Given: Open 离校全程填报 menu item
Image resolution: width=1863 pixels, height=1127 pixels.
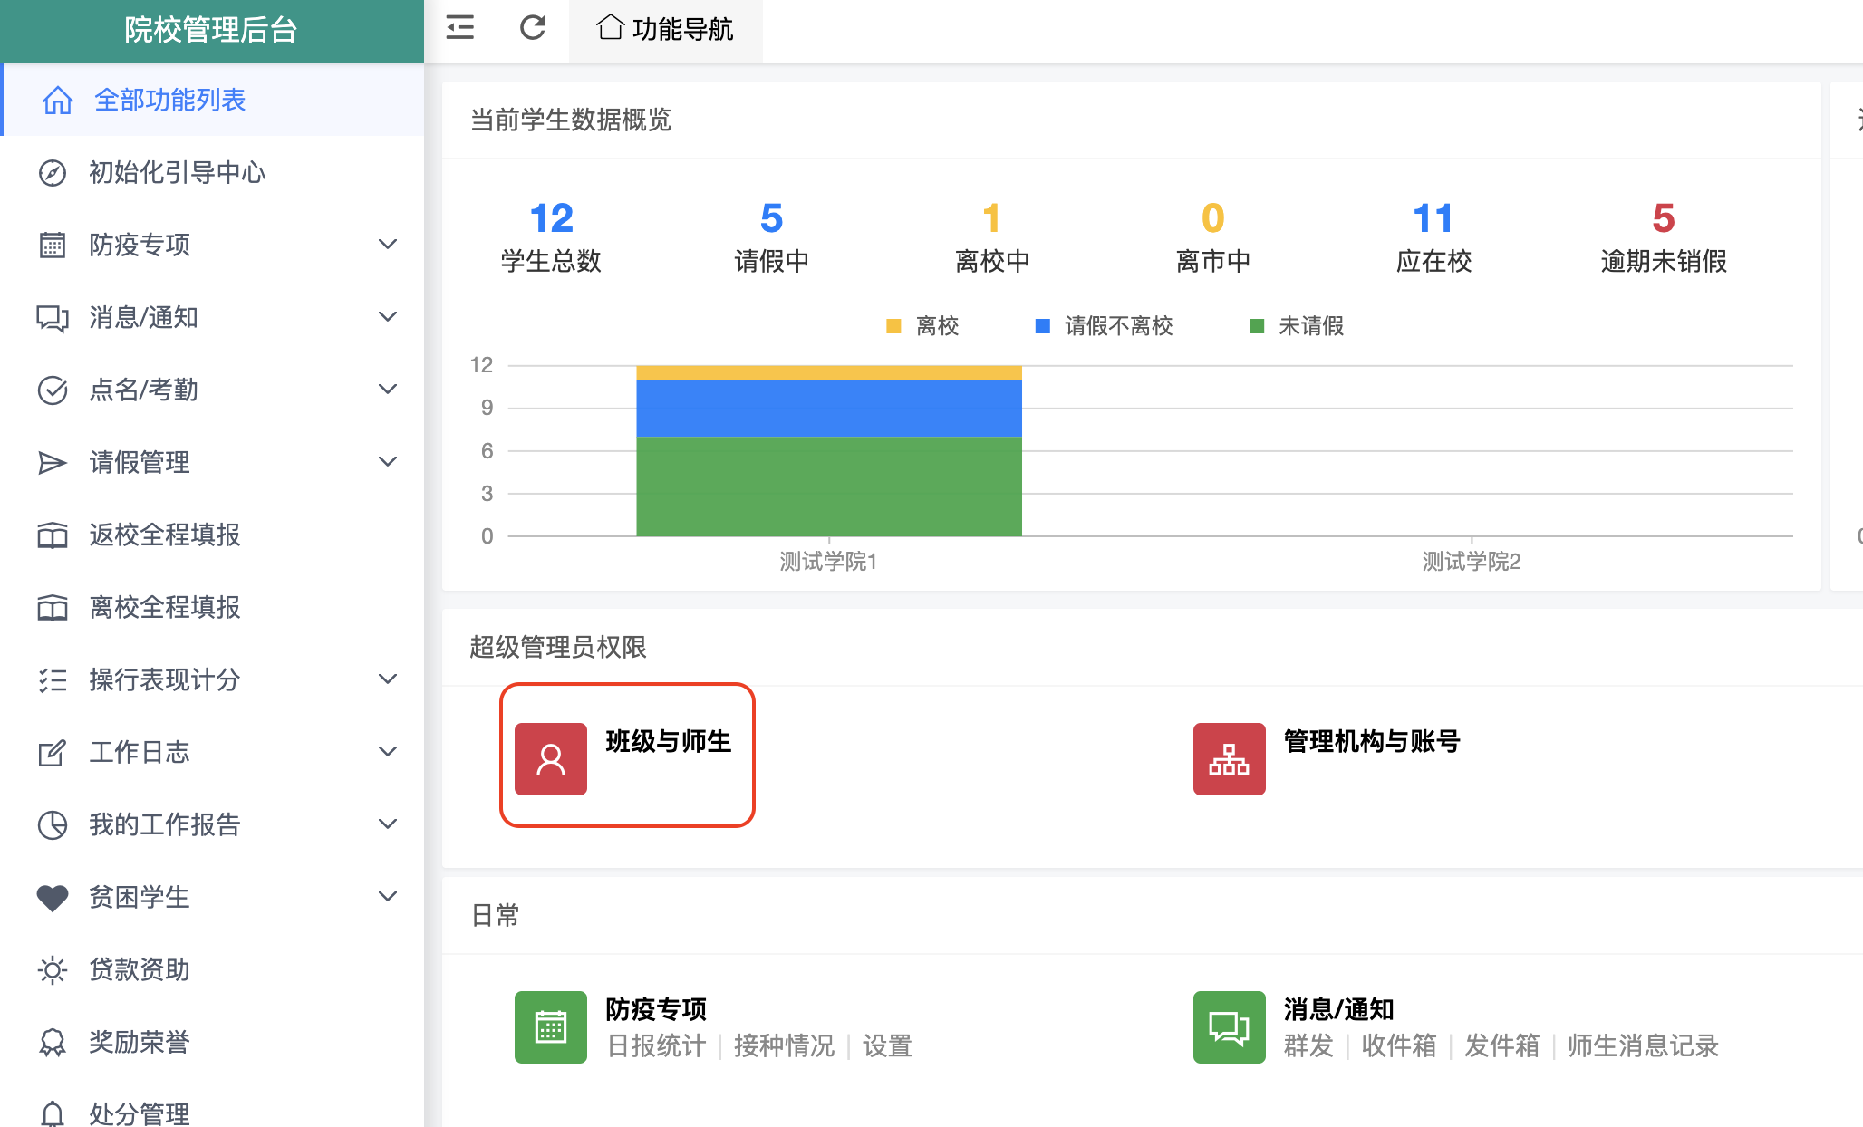Looking at the screenshot, I should [212, 607].
